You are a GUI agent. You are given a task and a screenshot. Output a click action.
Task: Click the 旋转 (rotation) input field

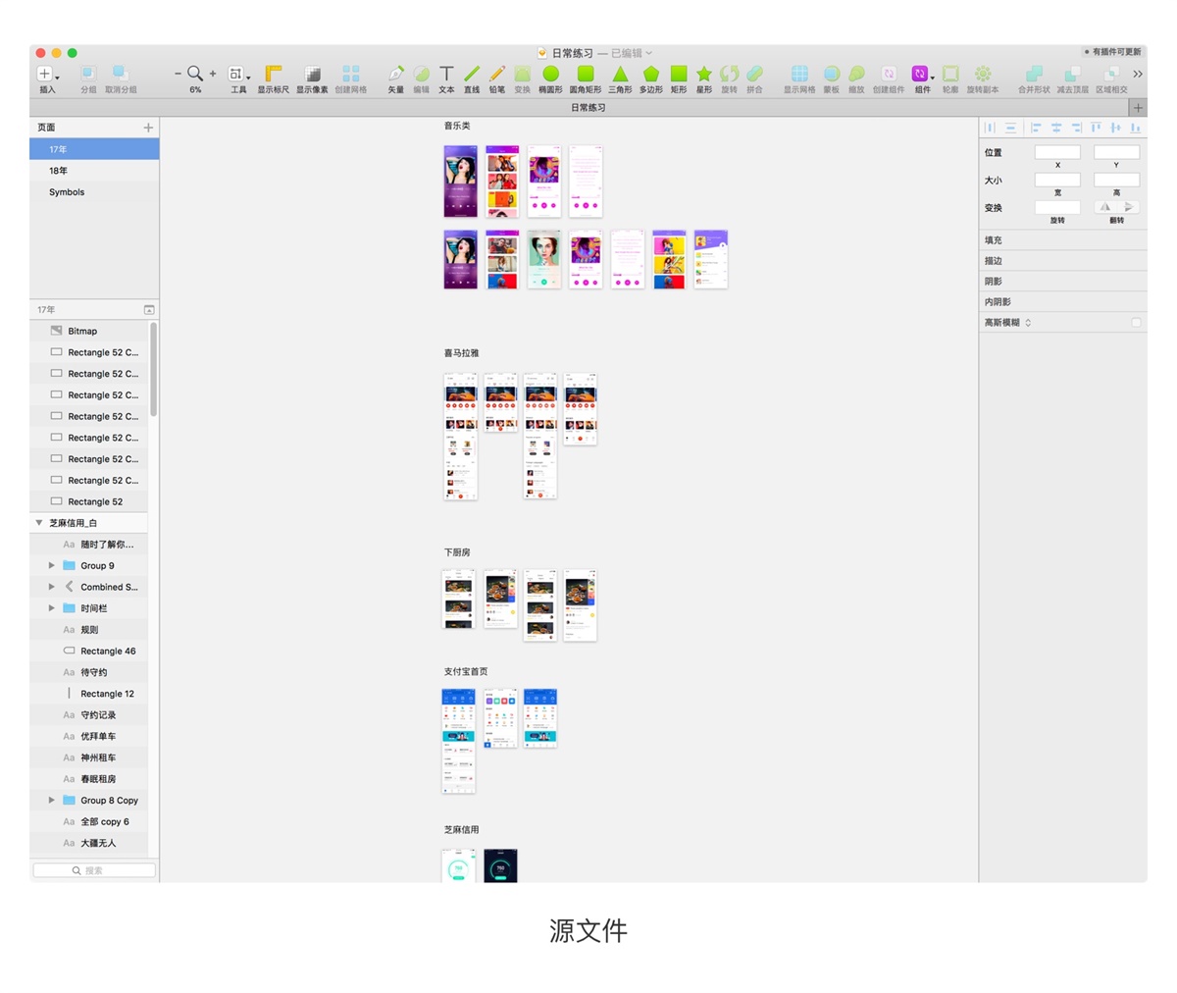pos(1057,207)
